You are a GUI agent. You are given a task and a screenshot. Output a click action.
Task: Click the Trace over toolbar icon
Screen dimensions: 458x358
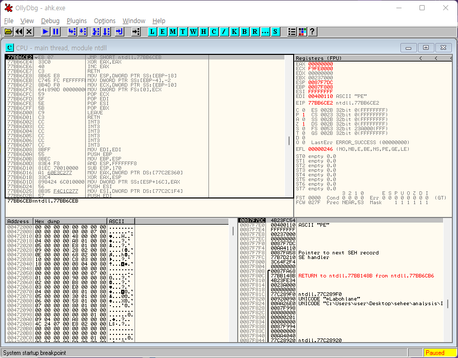pos(106,31)
